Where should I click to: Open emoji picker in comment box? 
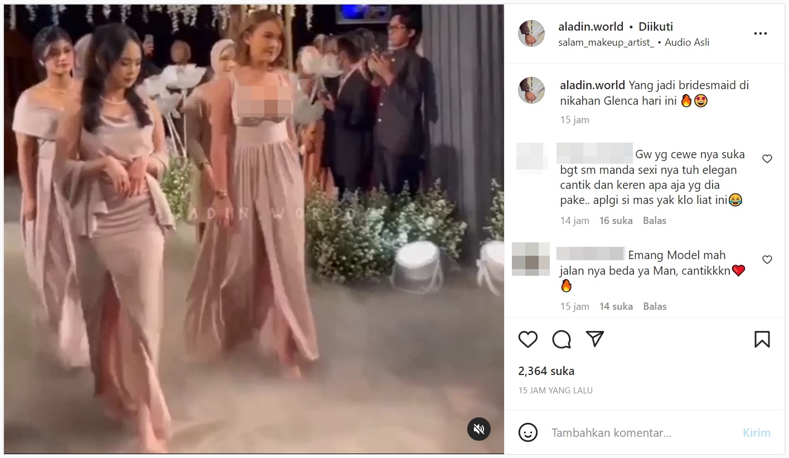tap(527, 432)
